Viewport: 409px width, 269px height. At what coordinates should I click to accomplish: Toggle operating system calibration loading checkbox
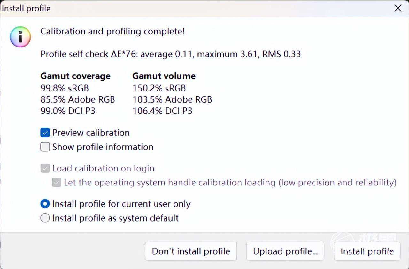pos(57,183)
